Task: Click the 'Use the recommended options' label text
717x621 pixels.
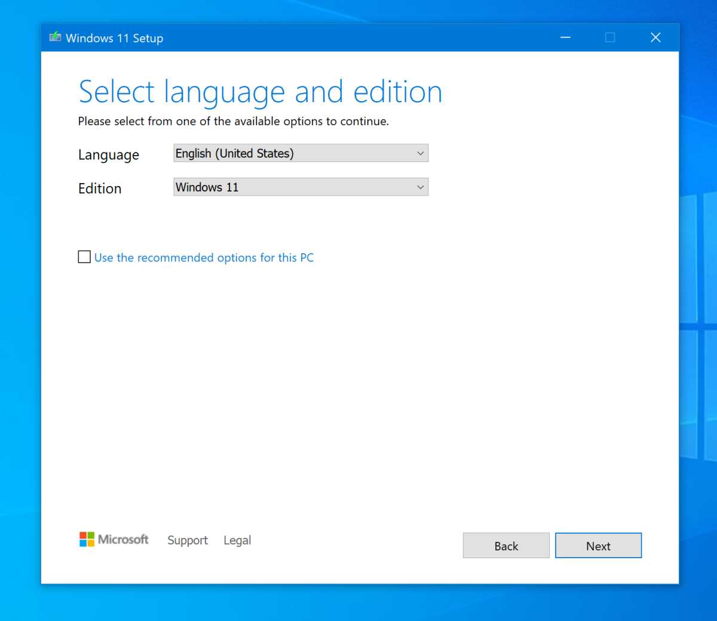Action: (204, 257)
